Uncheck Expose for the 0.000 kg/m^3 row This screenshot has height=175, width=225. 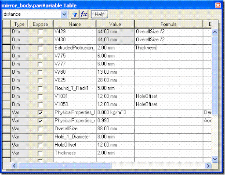40,113
